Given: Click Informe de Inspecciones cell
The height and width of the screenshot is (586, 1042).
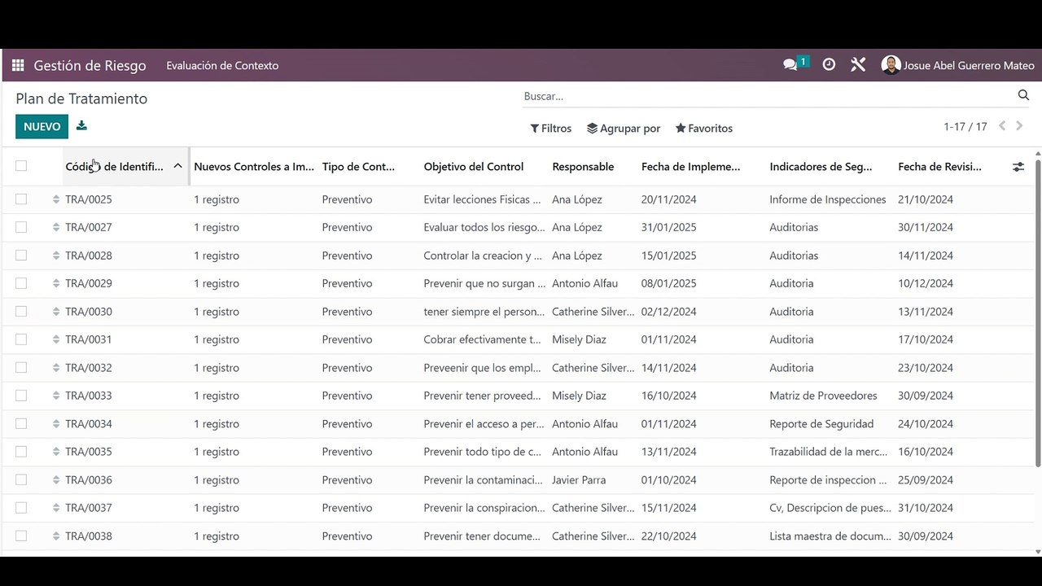Looking at the screenshot, I should click(828, 199).
